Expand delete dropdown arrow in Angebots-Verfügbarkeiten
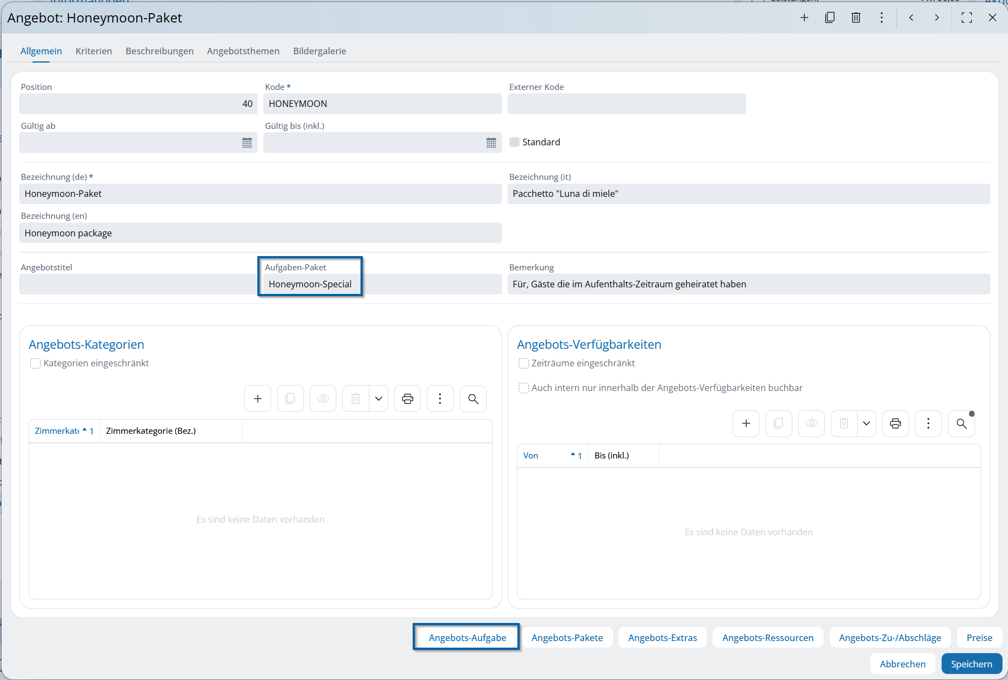 point(866,423)
